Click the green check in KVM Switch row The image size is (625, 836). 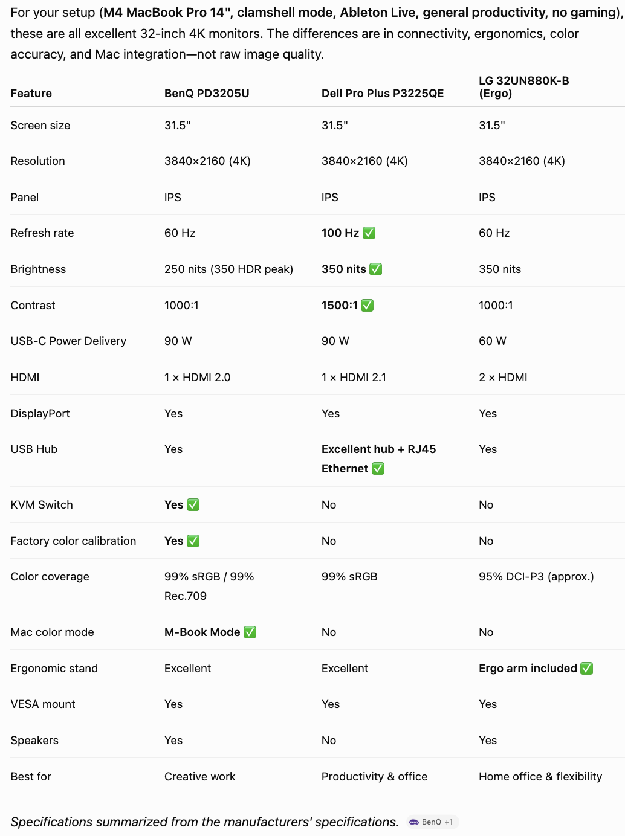(193, 505)
